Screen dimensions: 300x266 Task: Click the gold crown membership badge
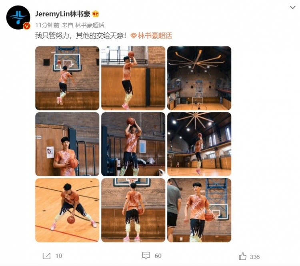click(96, 14)
